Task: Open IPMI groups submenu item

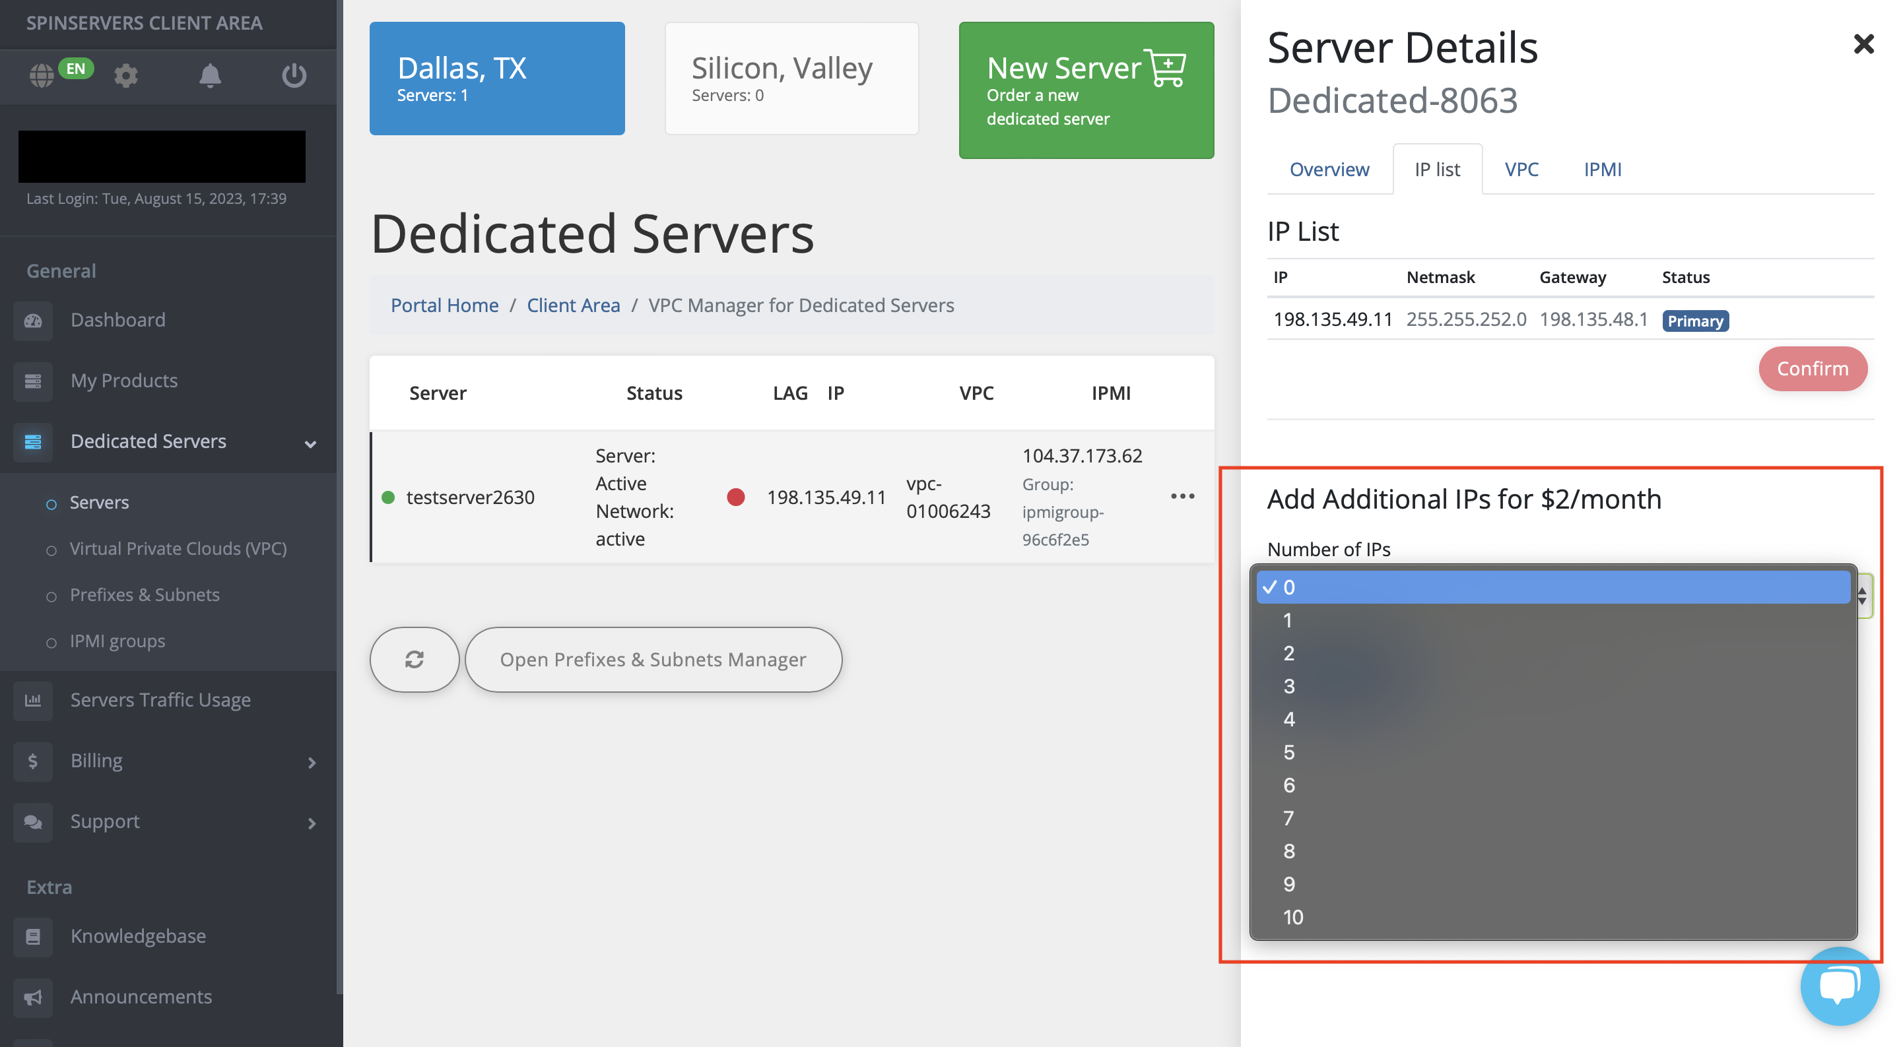Action: [x=117, y=641]
